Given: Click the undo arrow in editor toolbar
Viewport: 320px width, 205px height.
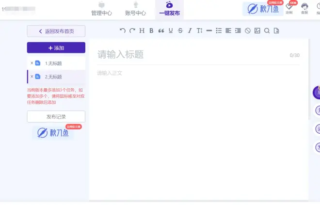Looking at the screenshot, I should [123, 31].
